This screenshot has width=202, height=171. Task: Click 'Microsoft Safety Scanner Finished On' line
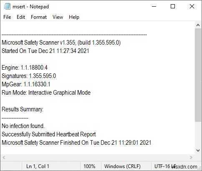point(76,143)
